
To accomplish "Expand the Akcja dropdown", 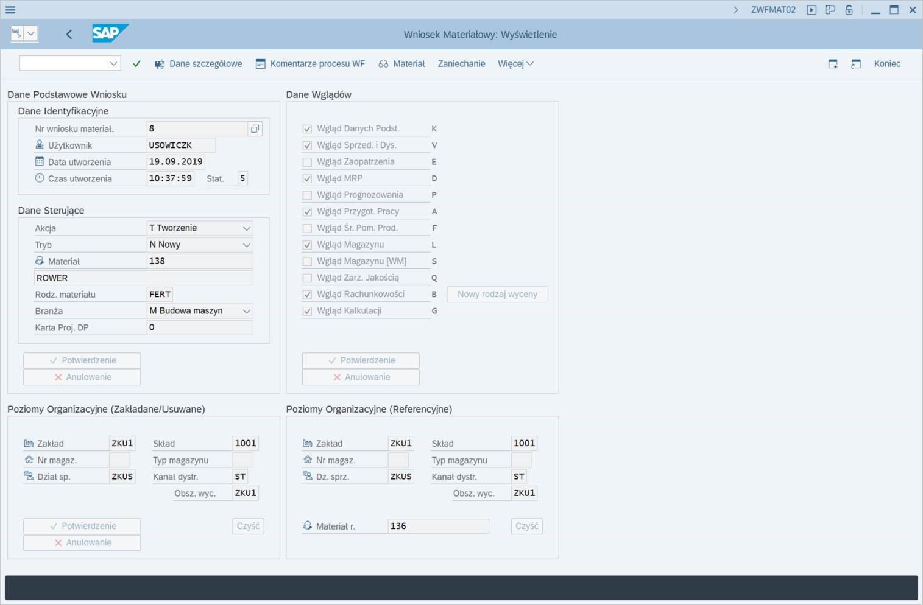I will click(247, 228).
